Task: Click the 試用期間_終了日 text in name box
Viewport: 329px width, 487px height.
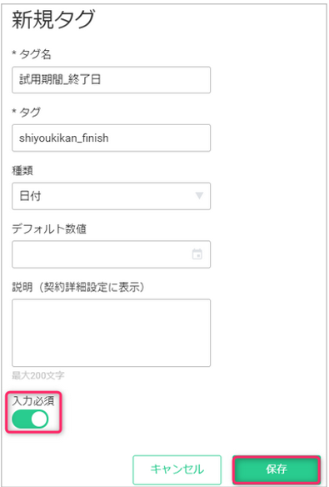Action: point(60,80)
